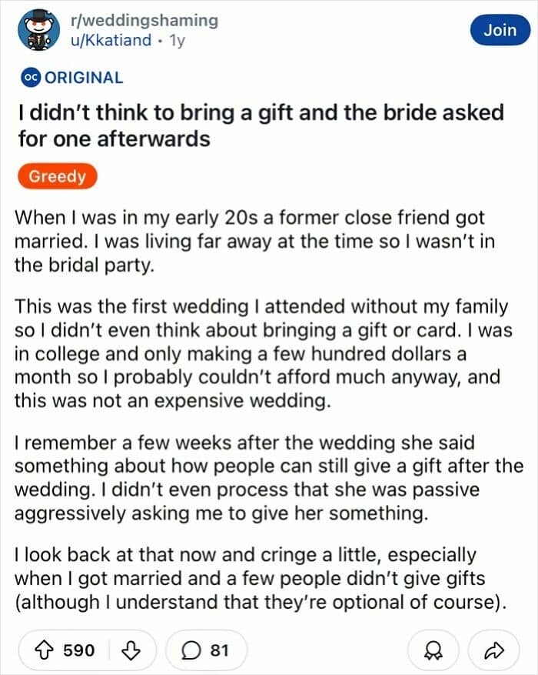This screenshot has height=675, width=538.
Task: Click the paragraph starting 'I remember a few weeks'
Action: pos(268,478)
